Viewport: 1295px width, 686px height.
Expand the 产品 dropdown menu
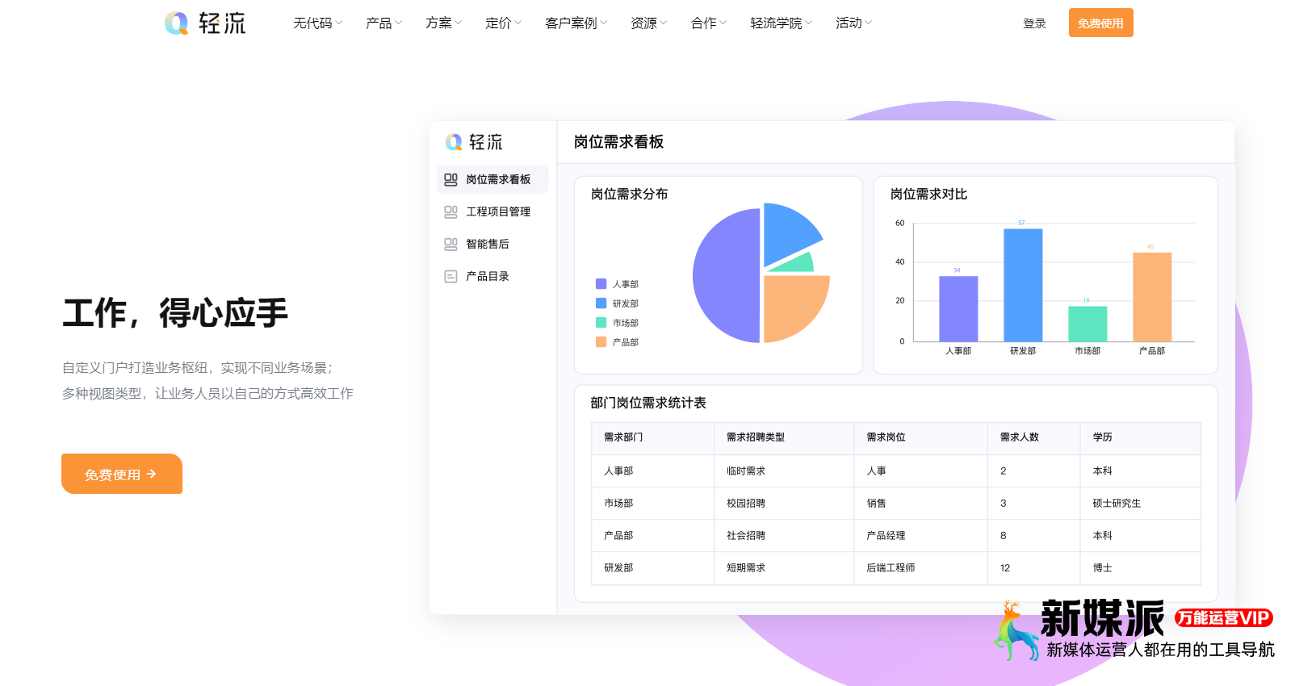pos(383,23)
